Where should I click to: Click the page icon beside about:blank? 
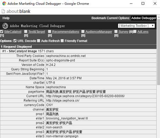point(3,11)
